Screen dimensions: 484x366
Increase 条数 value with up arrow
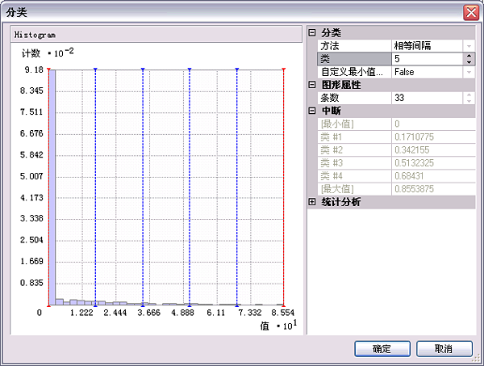pos(469,95)
